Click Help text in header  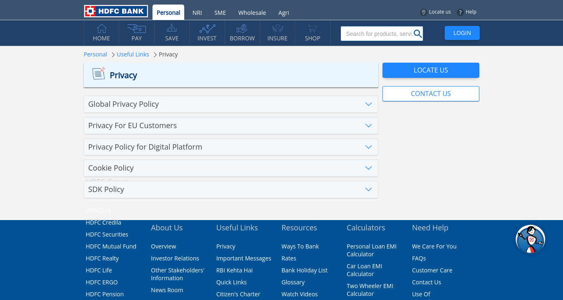click(471, 12)
